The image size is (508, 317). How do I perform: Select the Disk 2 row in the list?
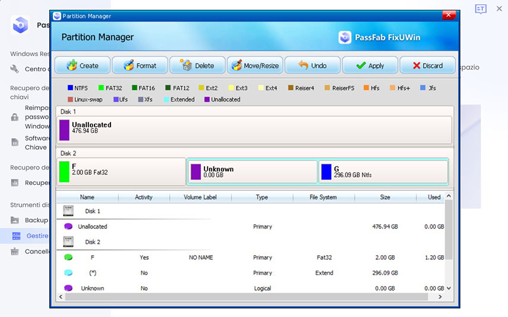coord(92,242)
